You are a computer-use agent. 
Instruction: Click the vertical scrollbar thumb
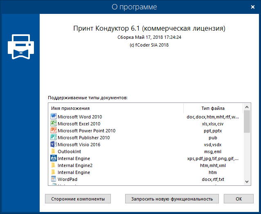[247, 122]
